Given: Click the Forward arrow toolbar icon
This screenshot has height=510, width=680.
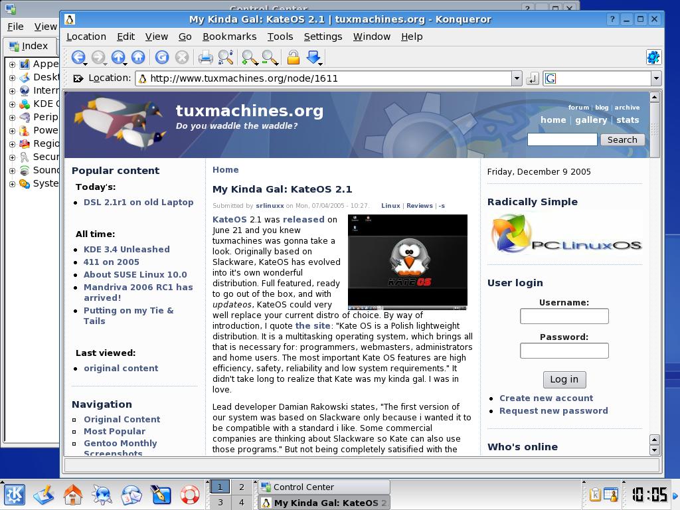Looking at the screenshot, I should pos(98,57).
